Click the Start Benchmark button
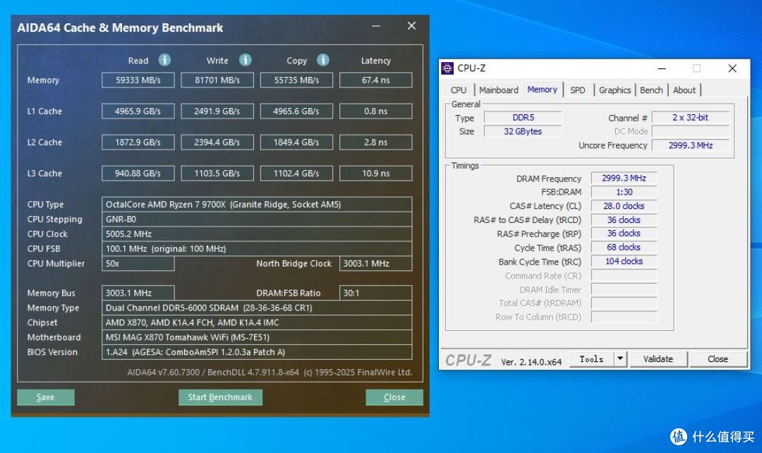This screenshot has width=762, height=453. click(220, 397)
